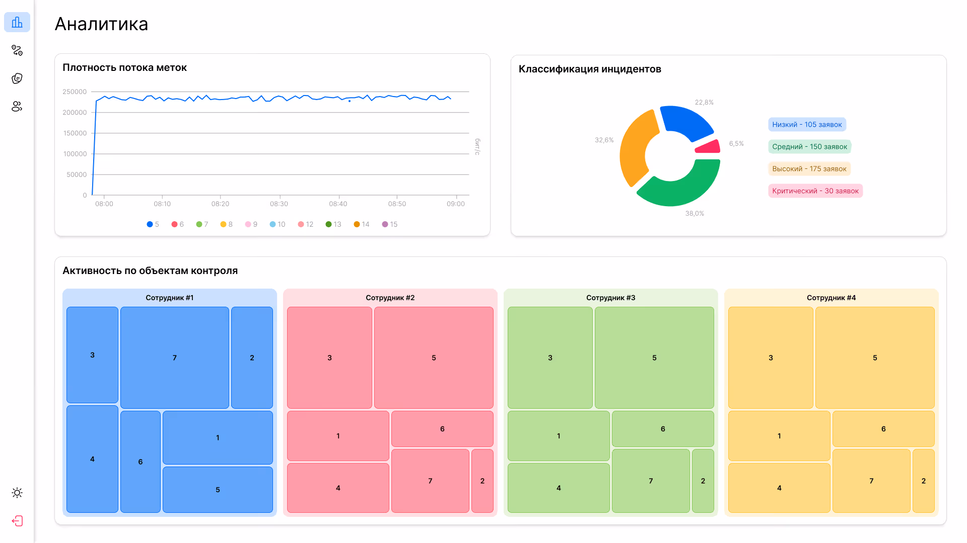Click the red logout icon
This screenshot has height=543, width=967.
tap(17, 521)
